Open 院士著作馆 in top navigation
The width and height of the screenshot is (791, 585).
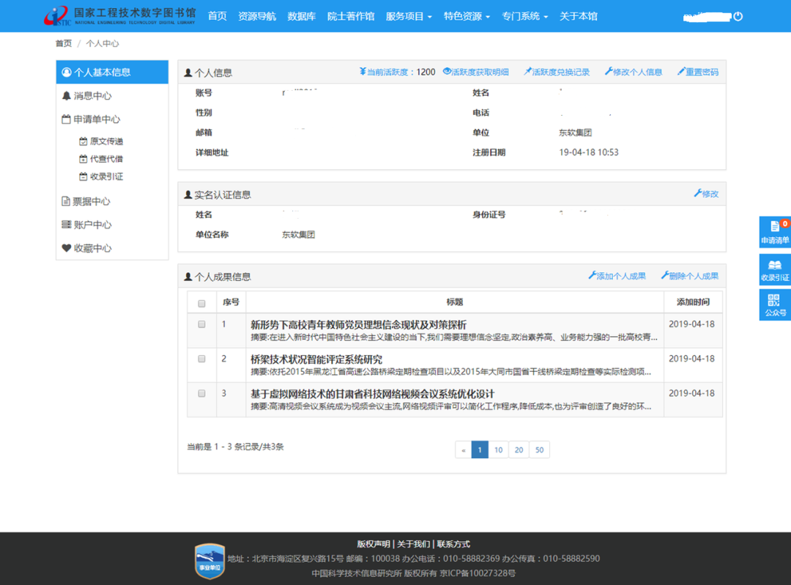pyautogui.click(x=351, y=16)
